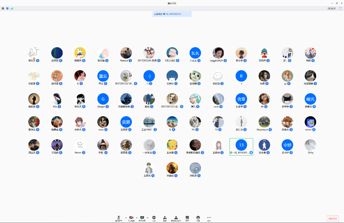The image size is (344, 223).
Task: Expand video options arrow beside 开启视频
Action: click(136, 218)
